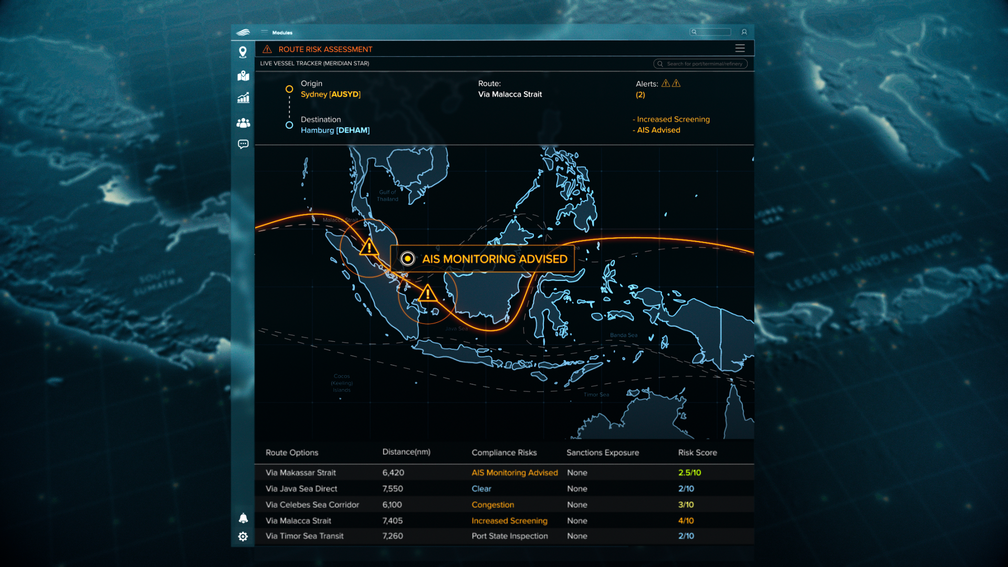Toggle the AIS Monitoring Advised indicator on map
This screenshot has height=567, width=1008.
click(x=408, y=259)
